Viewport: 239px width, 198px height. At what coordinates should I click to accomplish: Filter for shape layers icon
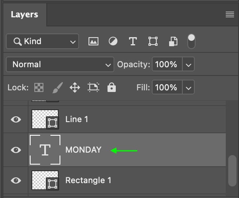153,41
